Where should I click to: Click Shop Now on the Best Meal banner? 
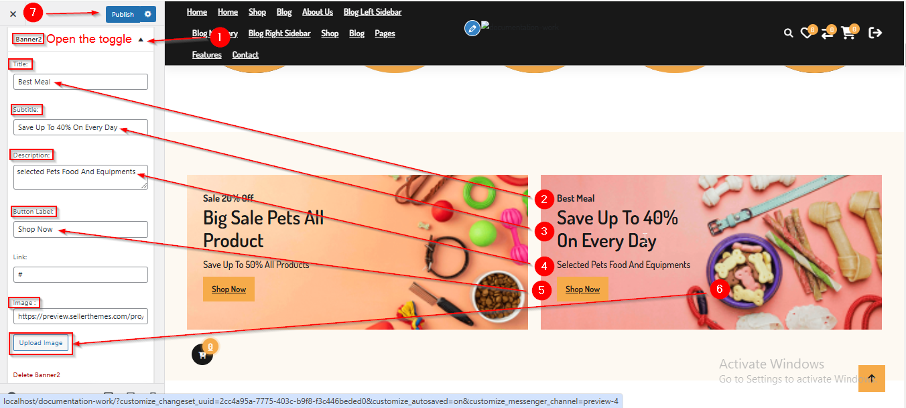(582, 289)
